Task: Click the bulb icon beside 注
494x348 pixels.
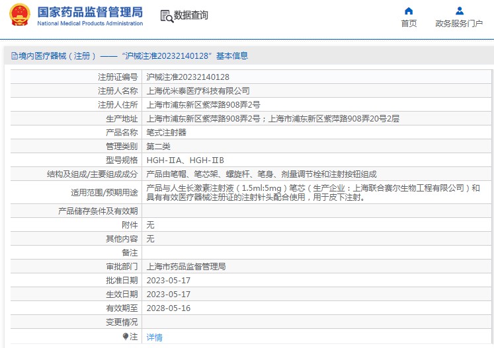Action: [126, 337]
